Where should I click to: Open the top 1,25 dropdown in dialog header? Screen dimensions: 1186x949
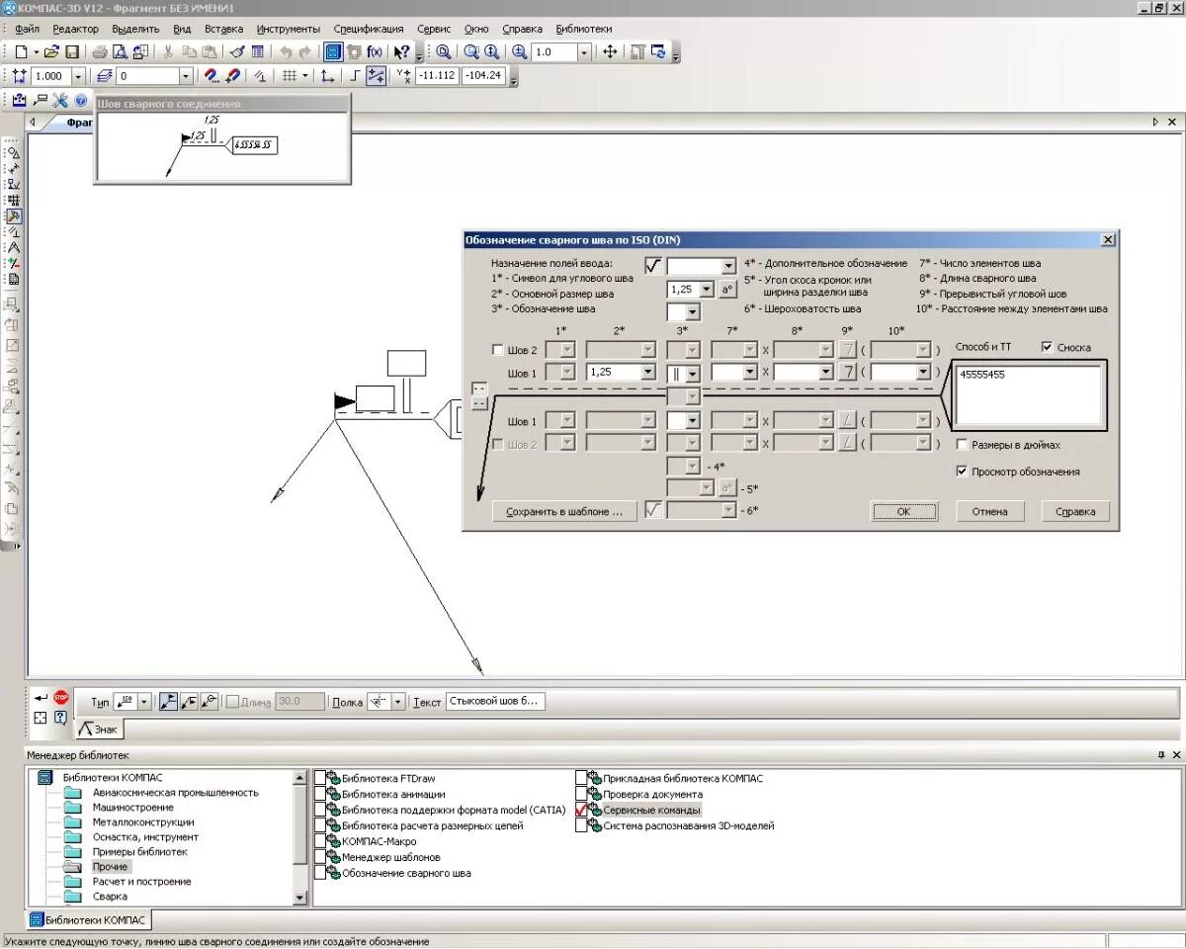(706, 290)
